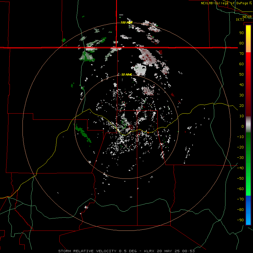Pick the positive 20 scale label
Screen dimensions: 253x253
(241, 105)
